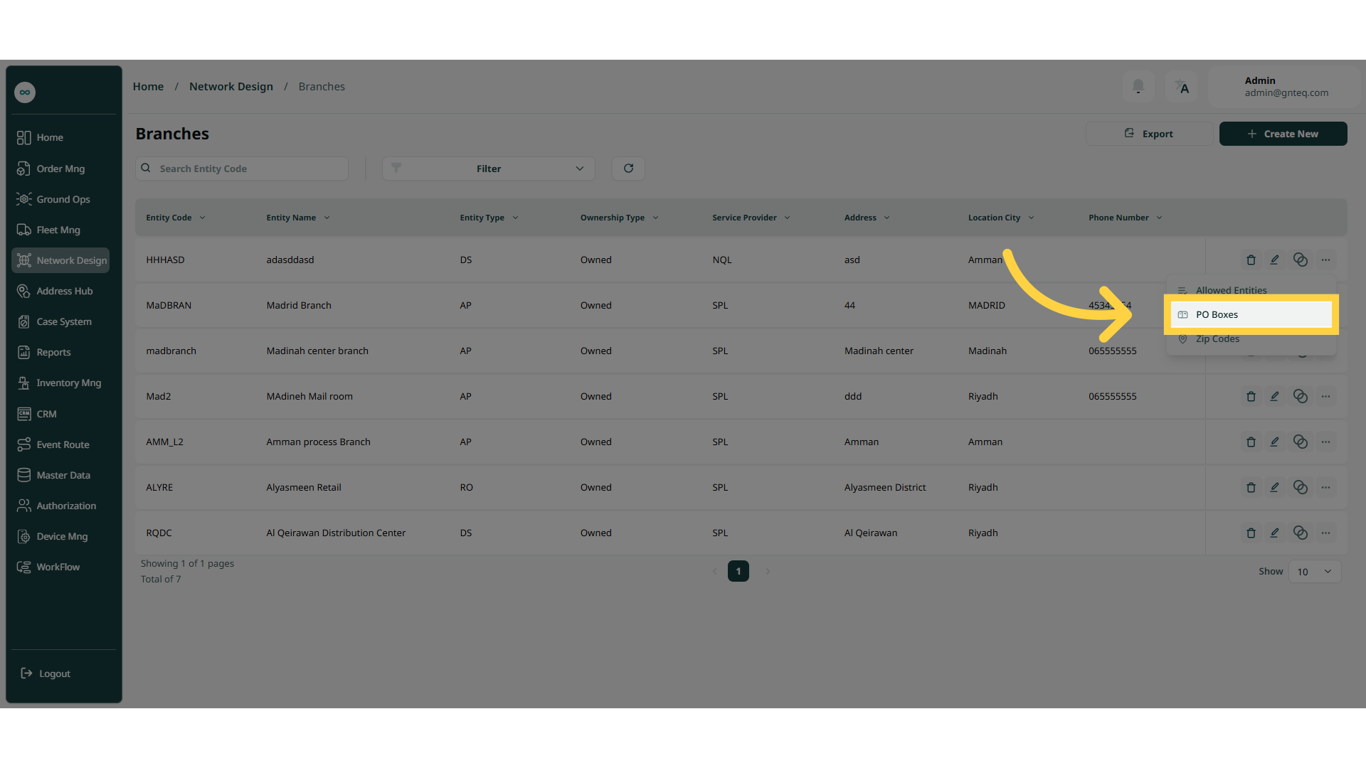1366x768 pixels.
Task: Click the Export button
Action: 1149,134
